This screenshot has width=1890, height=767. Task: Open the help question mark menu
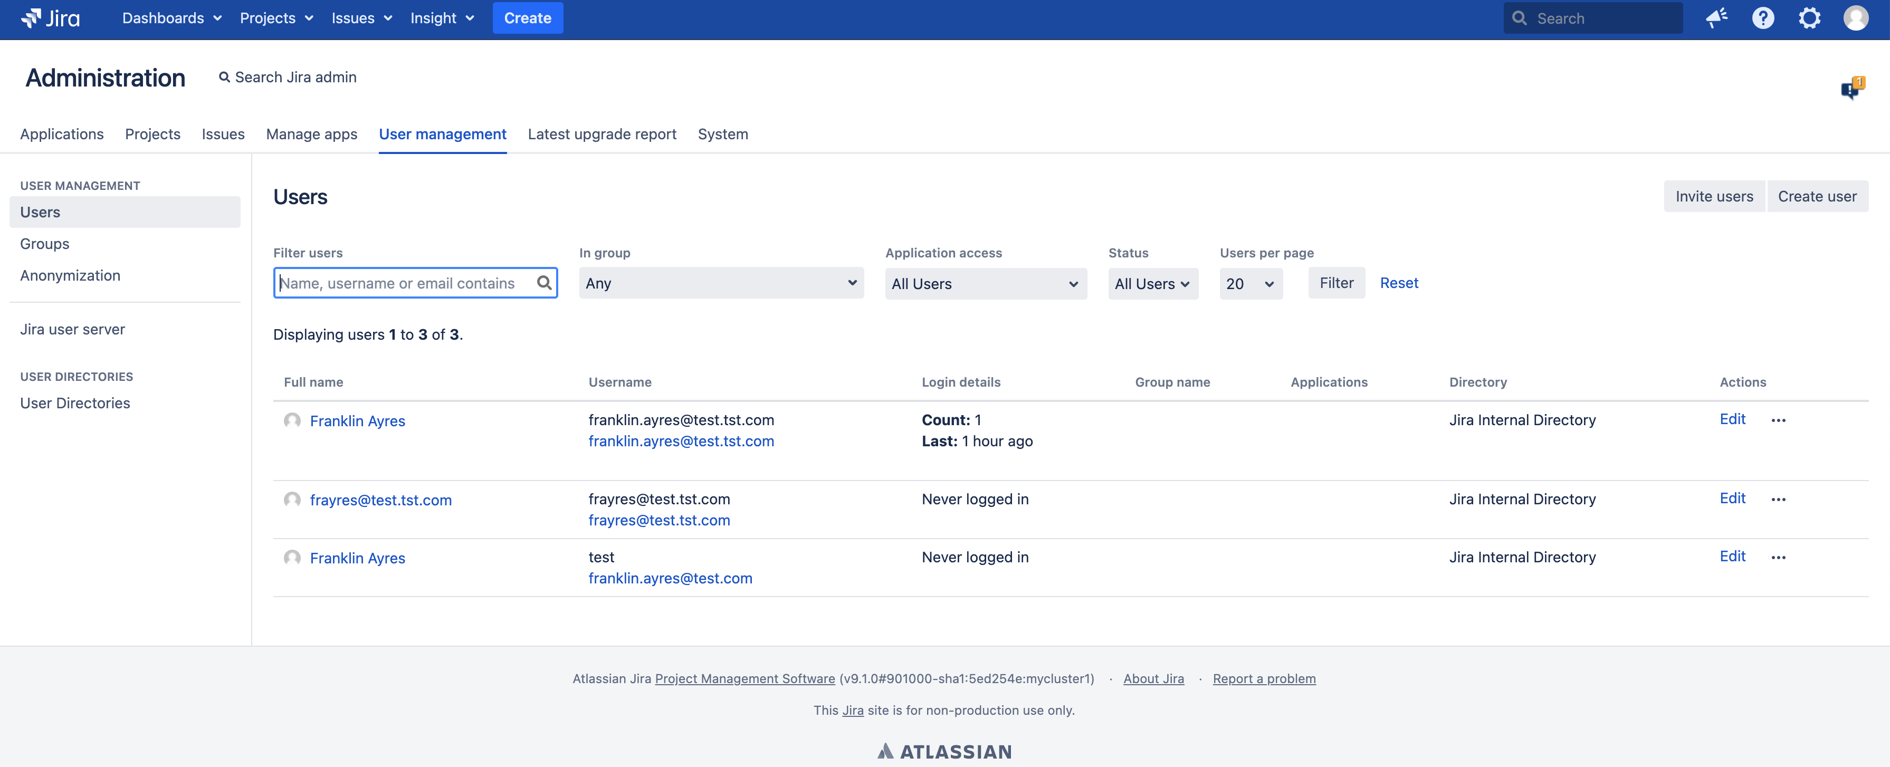click(x=1762, y=17)
